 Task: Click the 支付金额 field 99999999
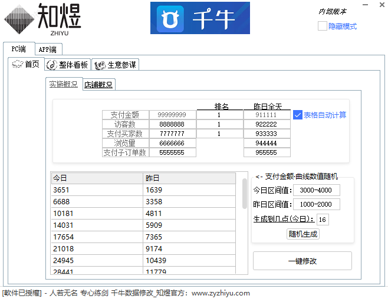click(172, 115)
